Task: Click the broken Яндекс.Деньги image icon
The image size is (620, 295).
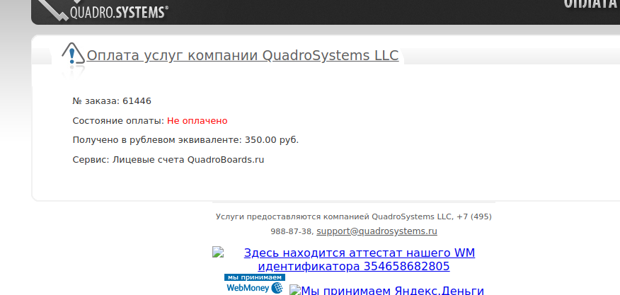Action: pyautogui.click(x=295, y=290)
